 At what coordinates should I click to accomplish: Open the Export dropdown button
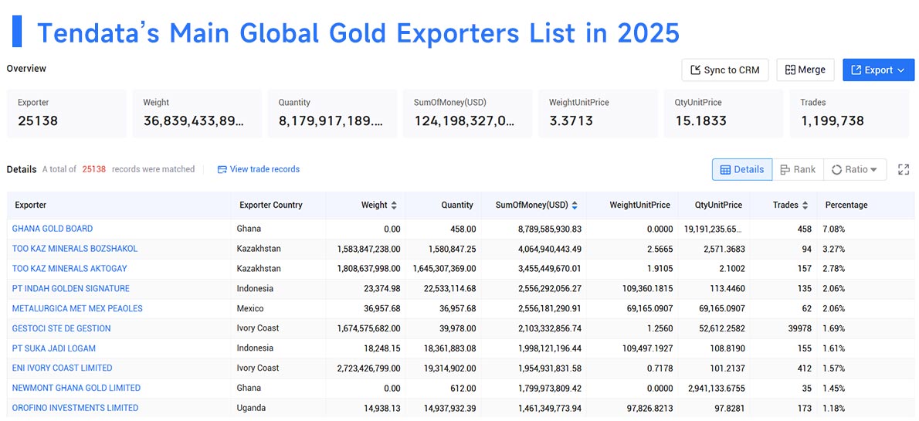878,70
